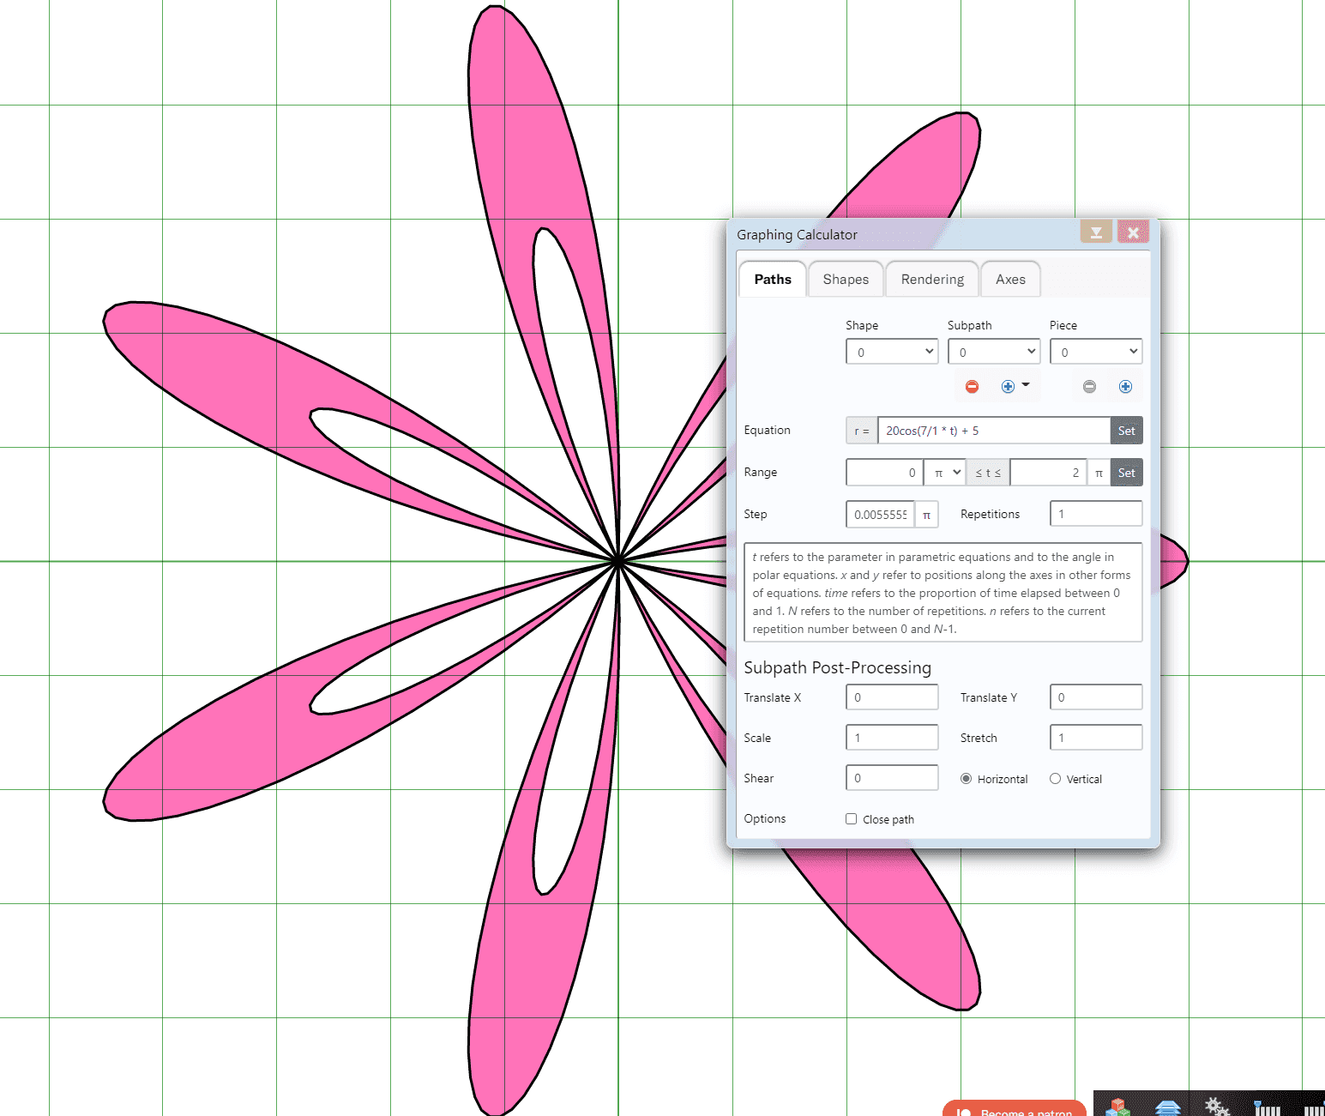Remove the current subpath with red minus icon

(x=972, y=386)
